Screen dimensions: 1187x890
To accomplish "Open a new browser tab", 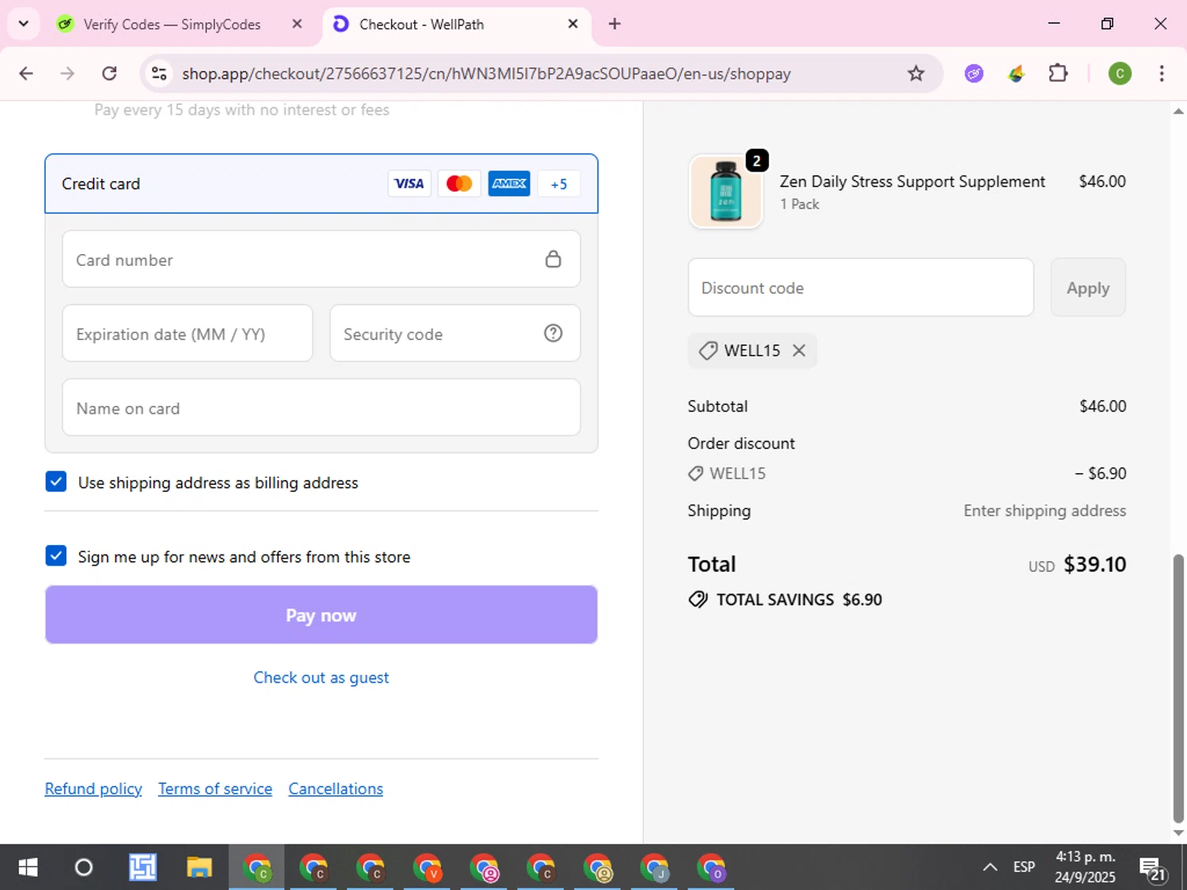I will (x=614, y=24).
